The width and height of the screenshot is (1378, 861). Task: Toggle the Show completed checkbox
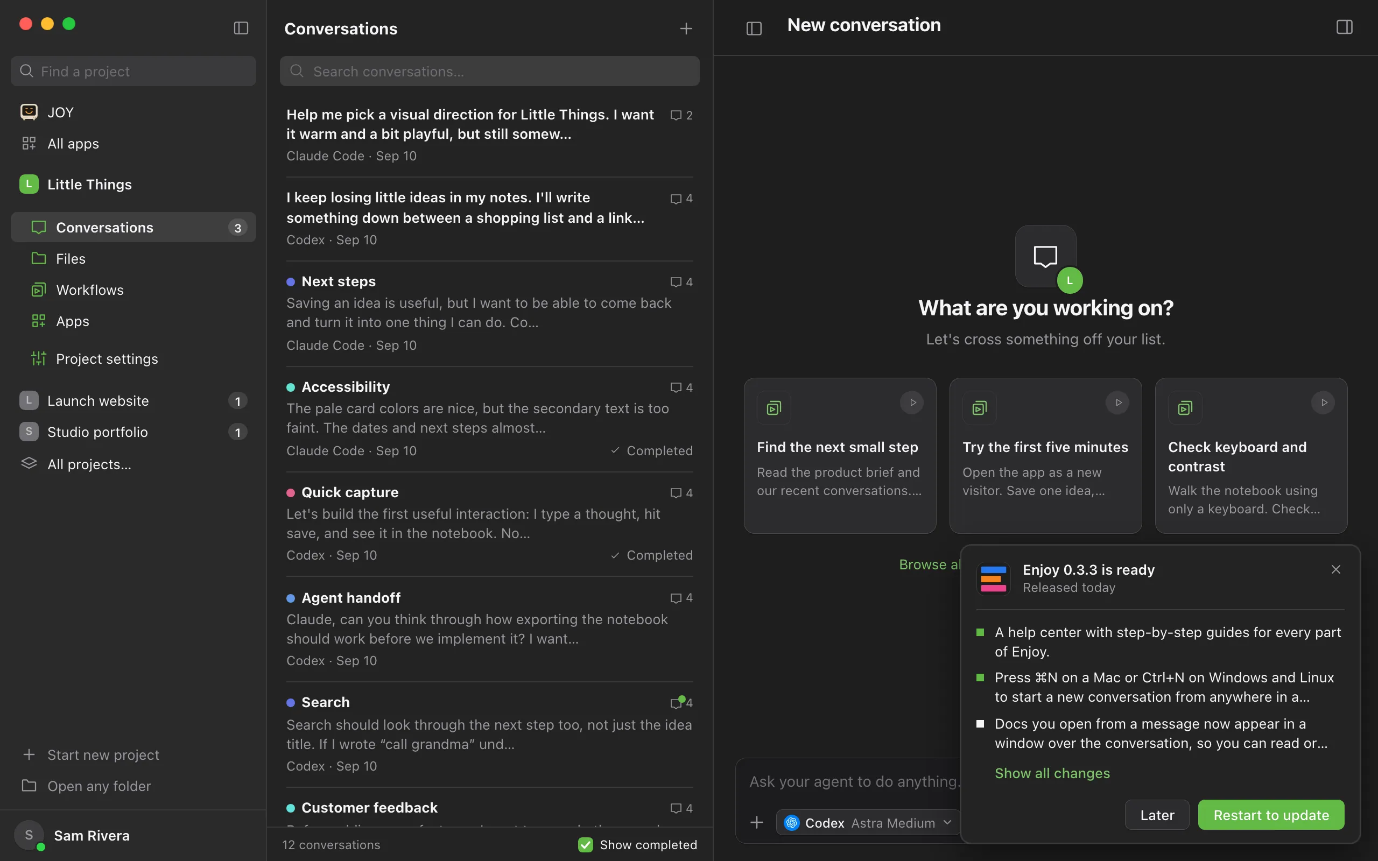pos(585,844)
